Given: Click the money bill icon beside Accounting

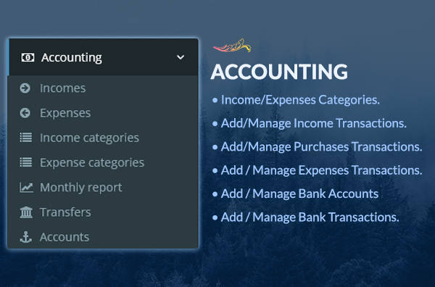Looking at the screenshot, I should 28,57.
